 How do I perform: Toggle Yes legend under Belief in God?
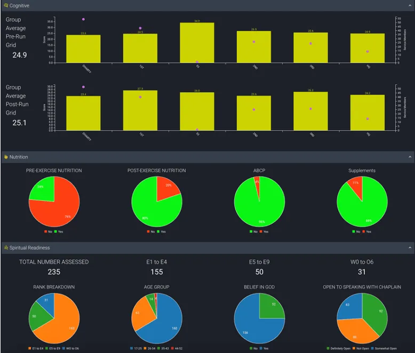pos(264,348)
